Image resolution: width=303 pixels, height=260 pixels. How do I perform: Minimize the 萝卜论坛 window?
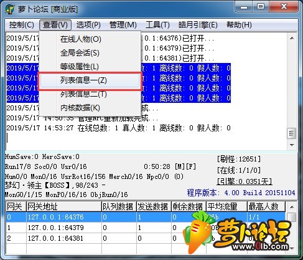point(244,7)
